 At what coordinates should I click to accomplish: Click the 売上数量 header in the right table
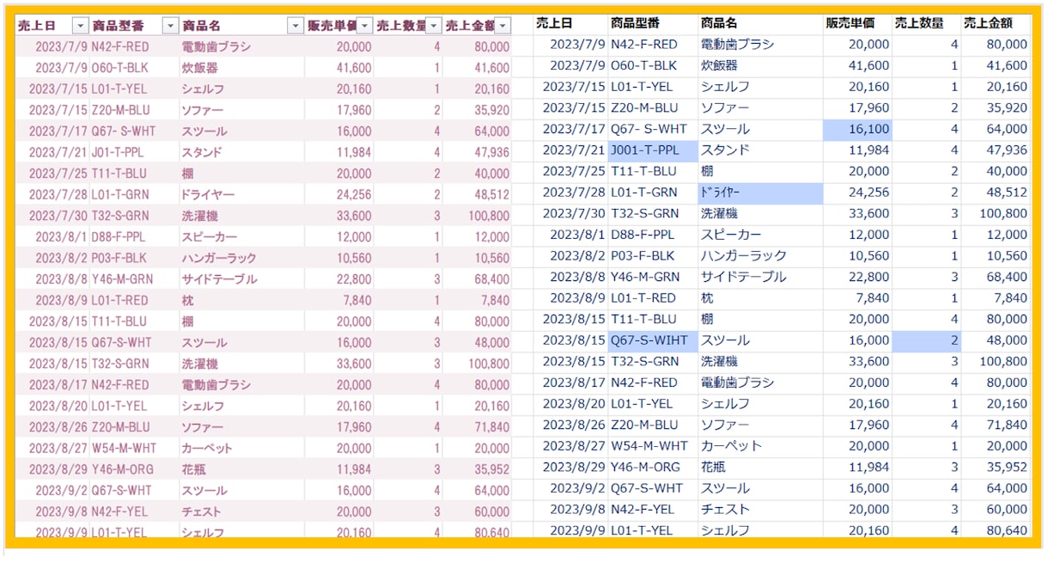pos(919,23)
